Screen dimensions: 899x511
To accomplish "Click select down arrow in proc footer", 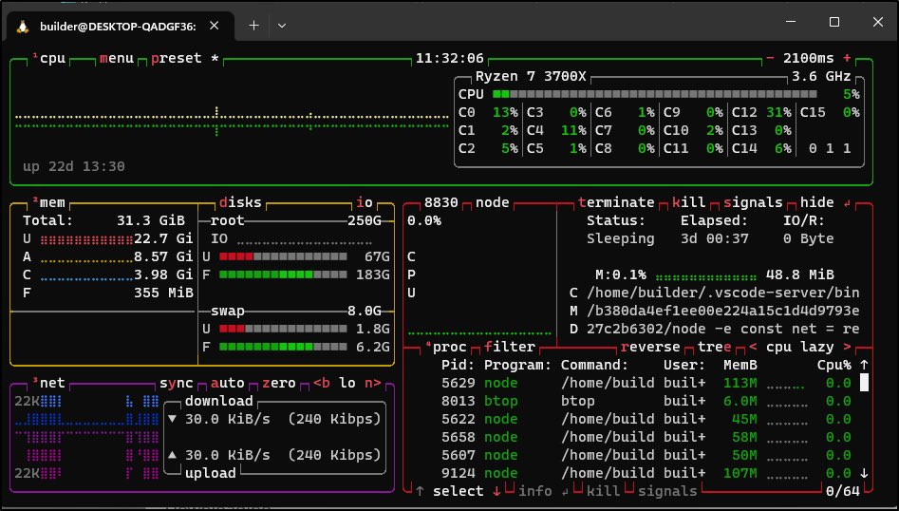I will 496,491.
